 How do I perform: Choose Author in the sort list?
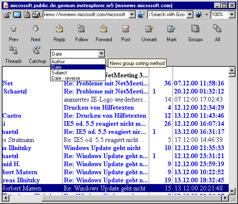click(78, 62)
